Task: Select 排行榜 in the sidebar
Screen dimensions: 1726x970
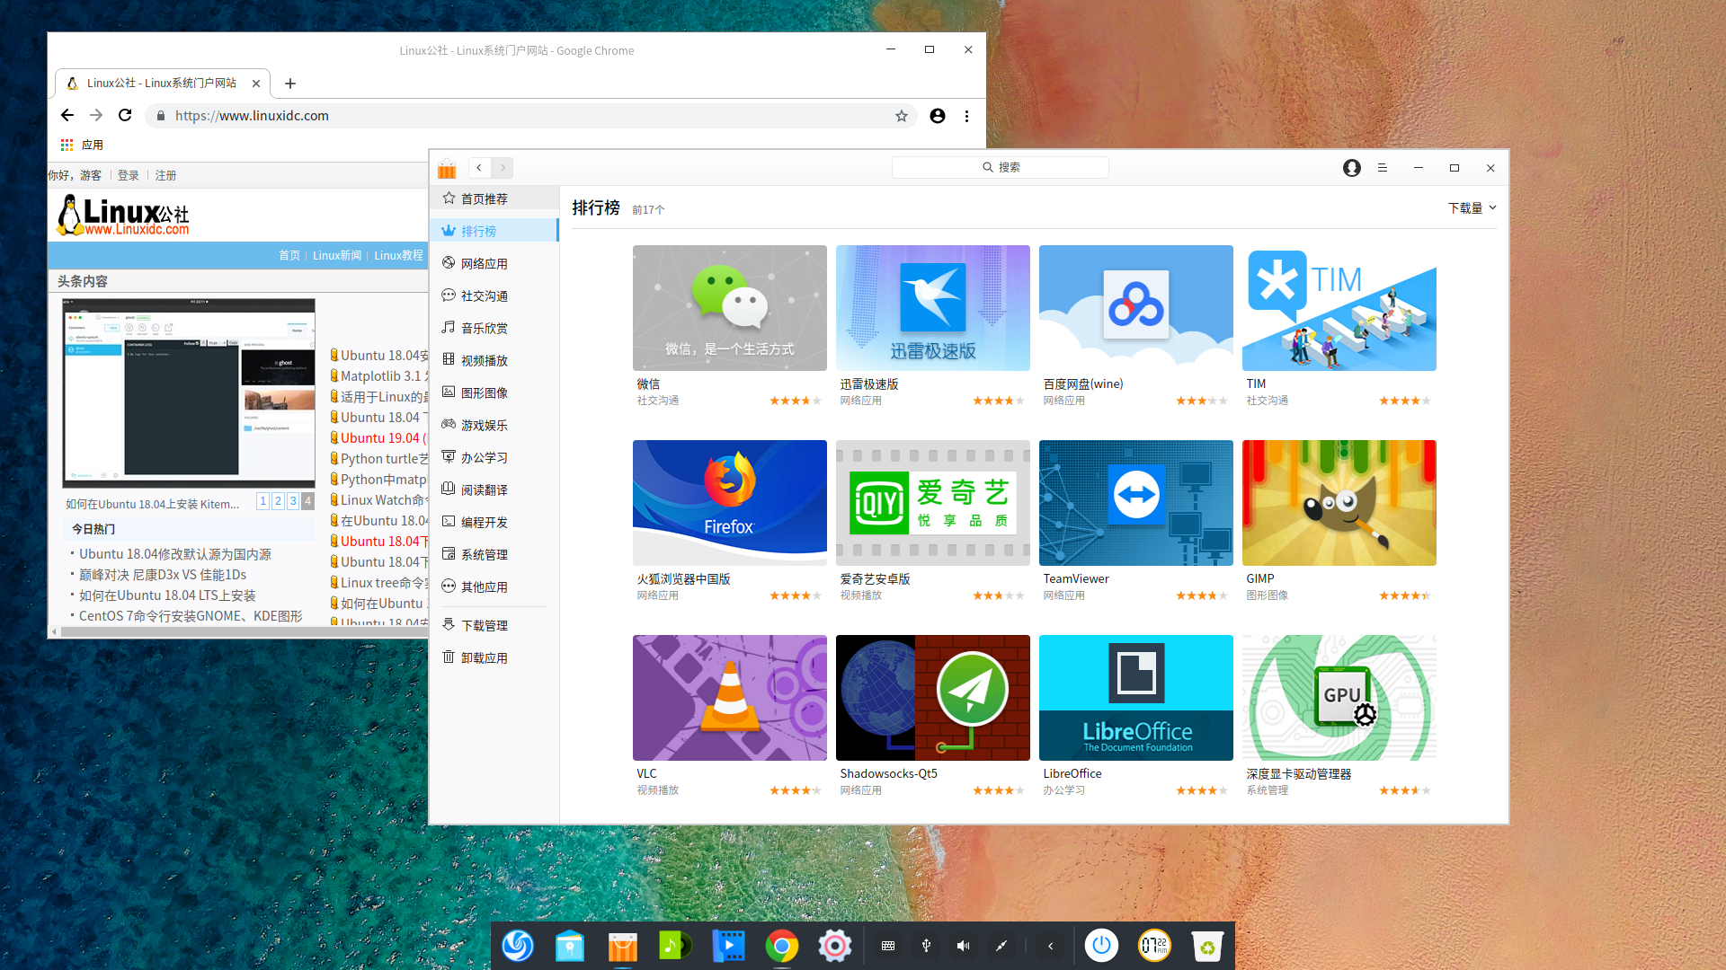Action: tap(494, 231)
